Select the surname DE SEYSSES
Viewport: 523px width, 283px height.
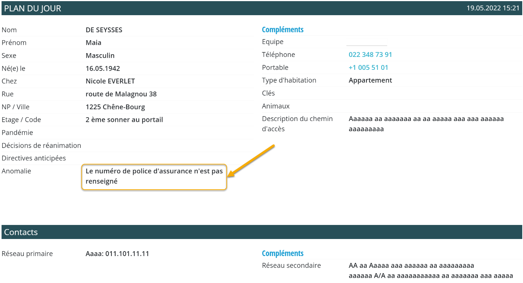pyautogui.click(x=104, y=30)
